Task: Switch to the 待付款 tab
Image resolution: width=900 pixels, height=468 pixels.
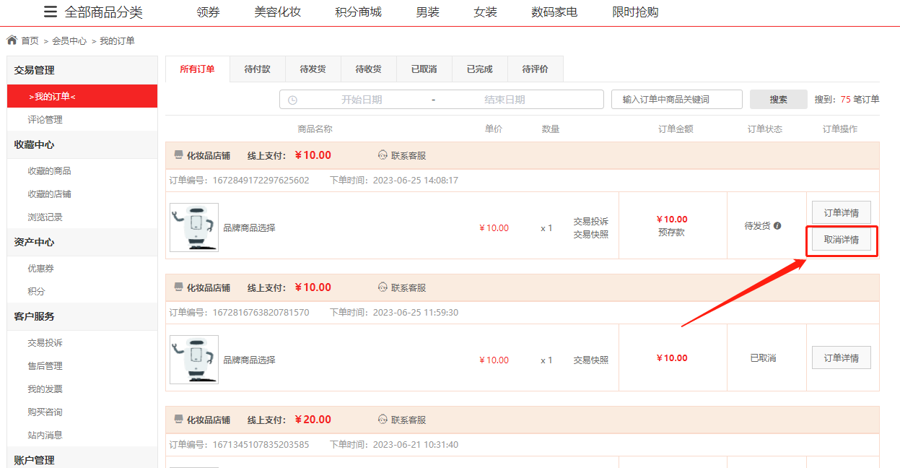Action: tap(258, 69)
